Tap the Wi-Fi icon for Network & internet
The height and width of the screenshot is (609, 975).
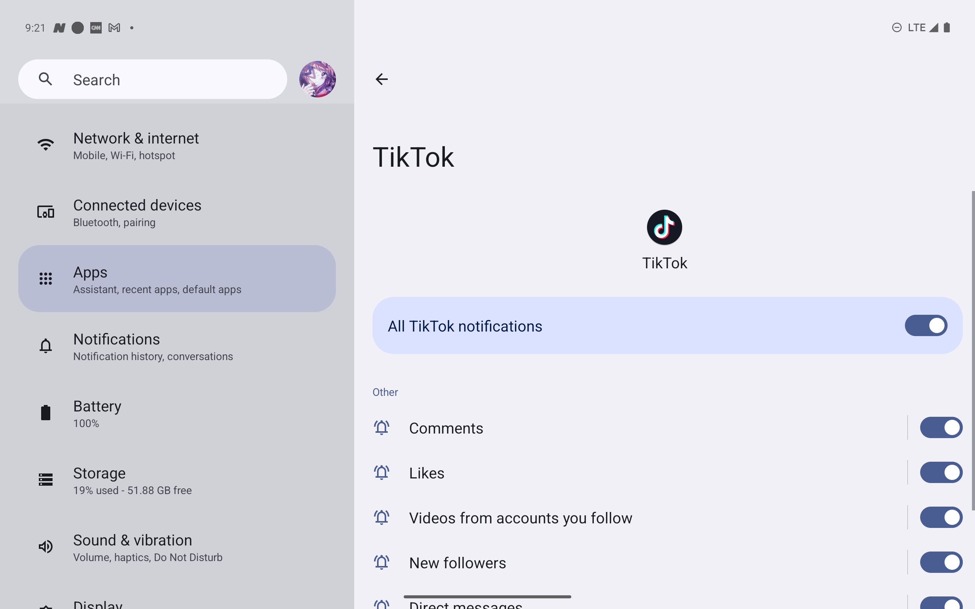pyautogui.click(x=46, y=145)
